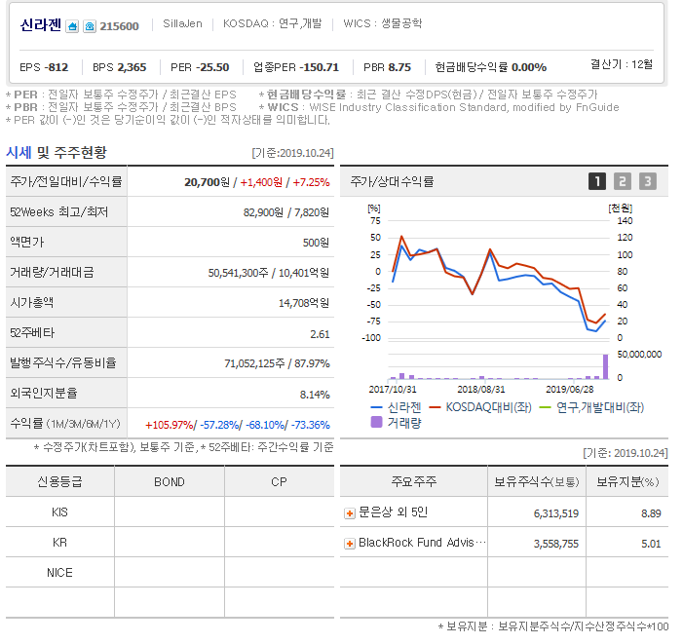Viewport: 683px width, 644px height.
Task: Click the 52Weeks 최고/최저 row label
Action: point(58,212)
